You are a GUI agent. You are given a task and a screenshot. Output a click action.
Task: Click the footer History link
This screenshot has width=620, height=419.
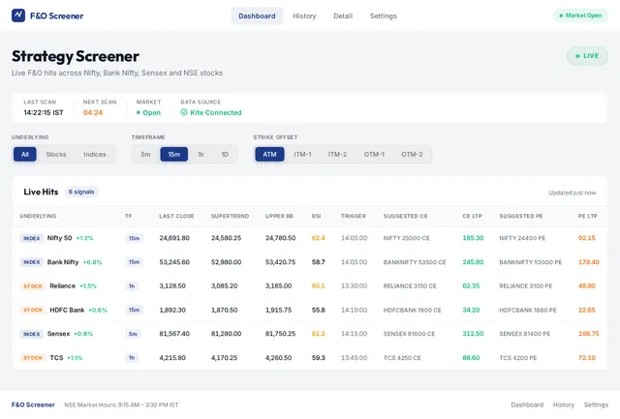564,404
